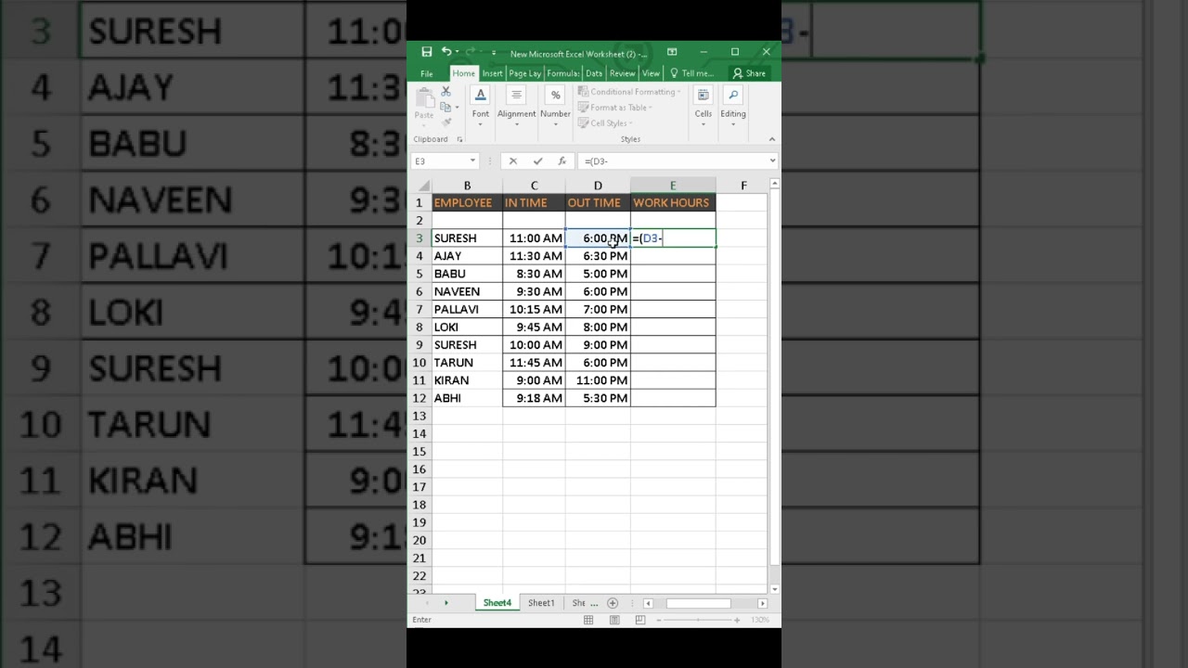Viewport: 1188px width, 668px height.
Task: Open the Page Layout ribbon tab
Action: tap(524, 73)
